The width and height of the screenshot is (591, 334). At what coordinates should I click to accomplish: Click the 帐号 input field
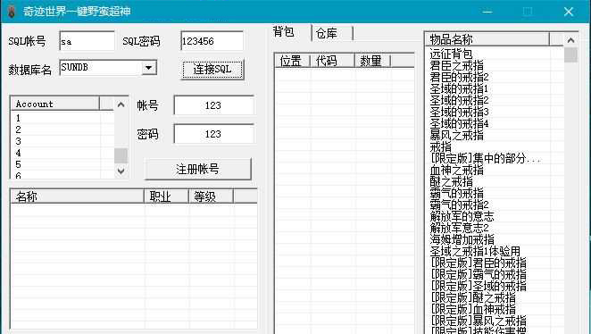(x=213, y=105)
